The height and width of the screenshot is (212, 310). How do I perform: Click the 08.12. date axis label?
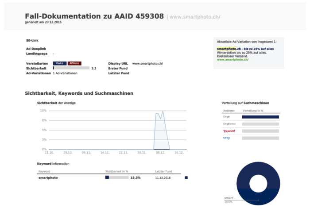(160, 153)
